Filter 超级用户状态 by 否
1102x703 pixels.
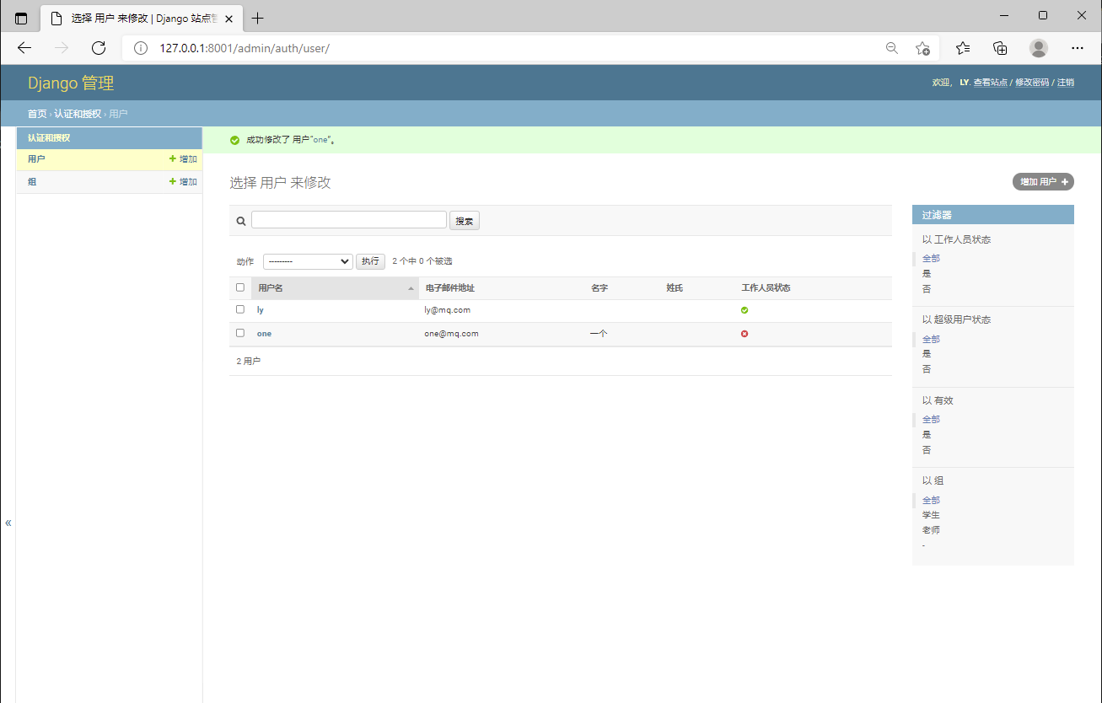[927, 369]
